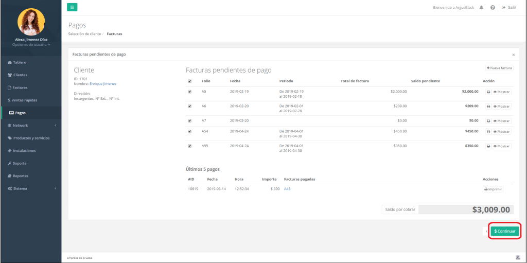Go to Tablero in the sidebar
The height and width of the screenshot is (263, 527).
point(17,62)
